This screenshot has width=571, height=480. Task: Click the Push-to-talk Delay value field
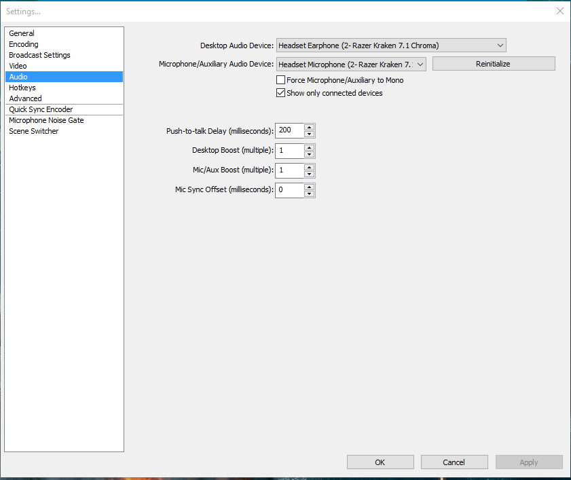pos(289,130)
